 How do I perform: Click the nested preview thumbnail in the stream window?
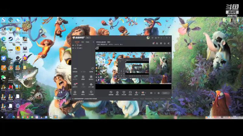click(133, 68)
